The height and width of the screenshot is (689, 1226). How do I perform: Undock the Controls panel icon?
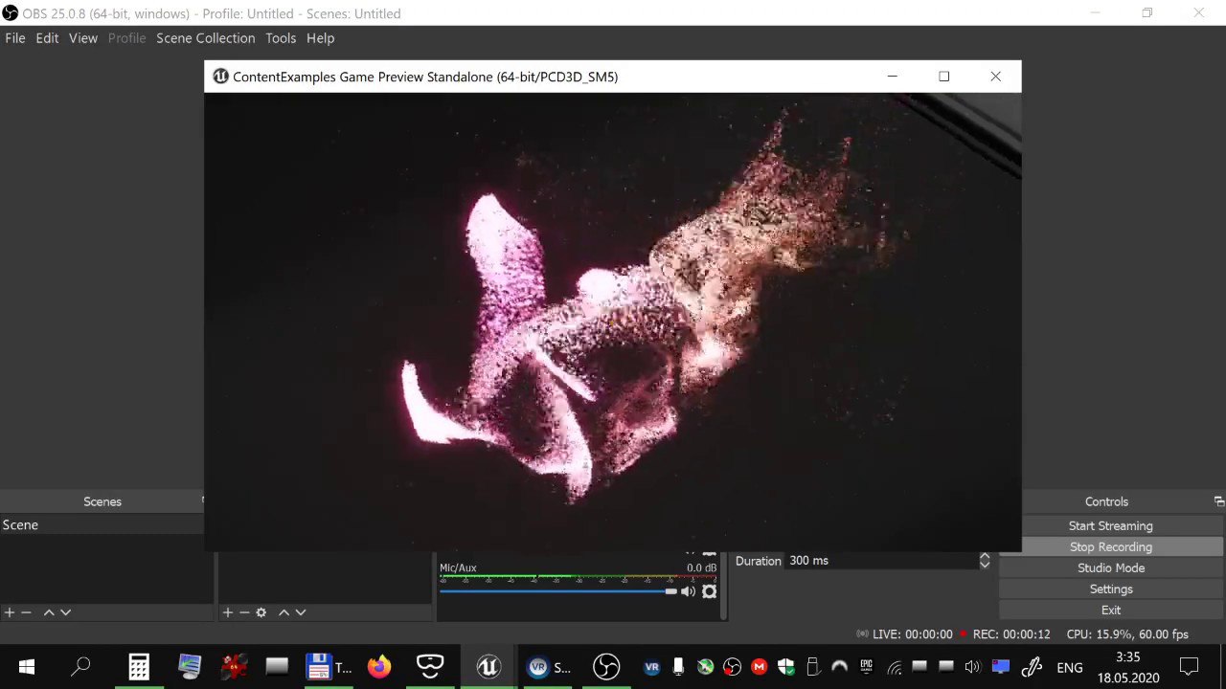pyautogui.click(x=1218, y=501)
